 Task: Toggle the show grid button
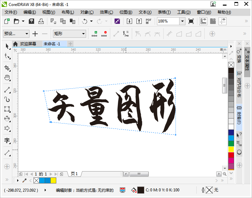[x=213, y=21]
